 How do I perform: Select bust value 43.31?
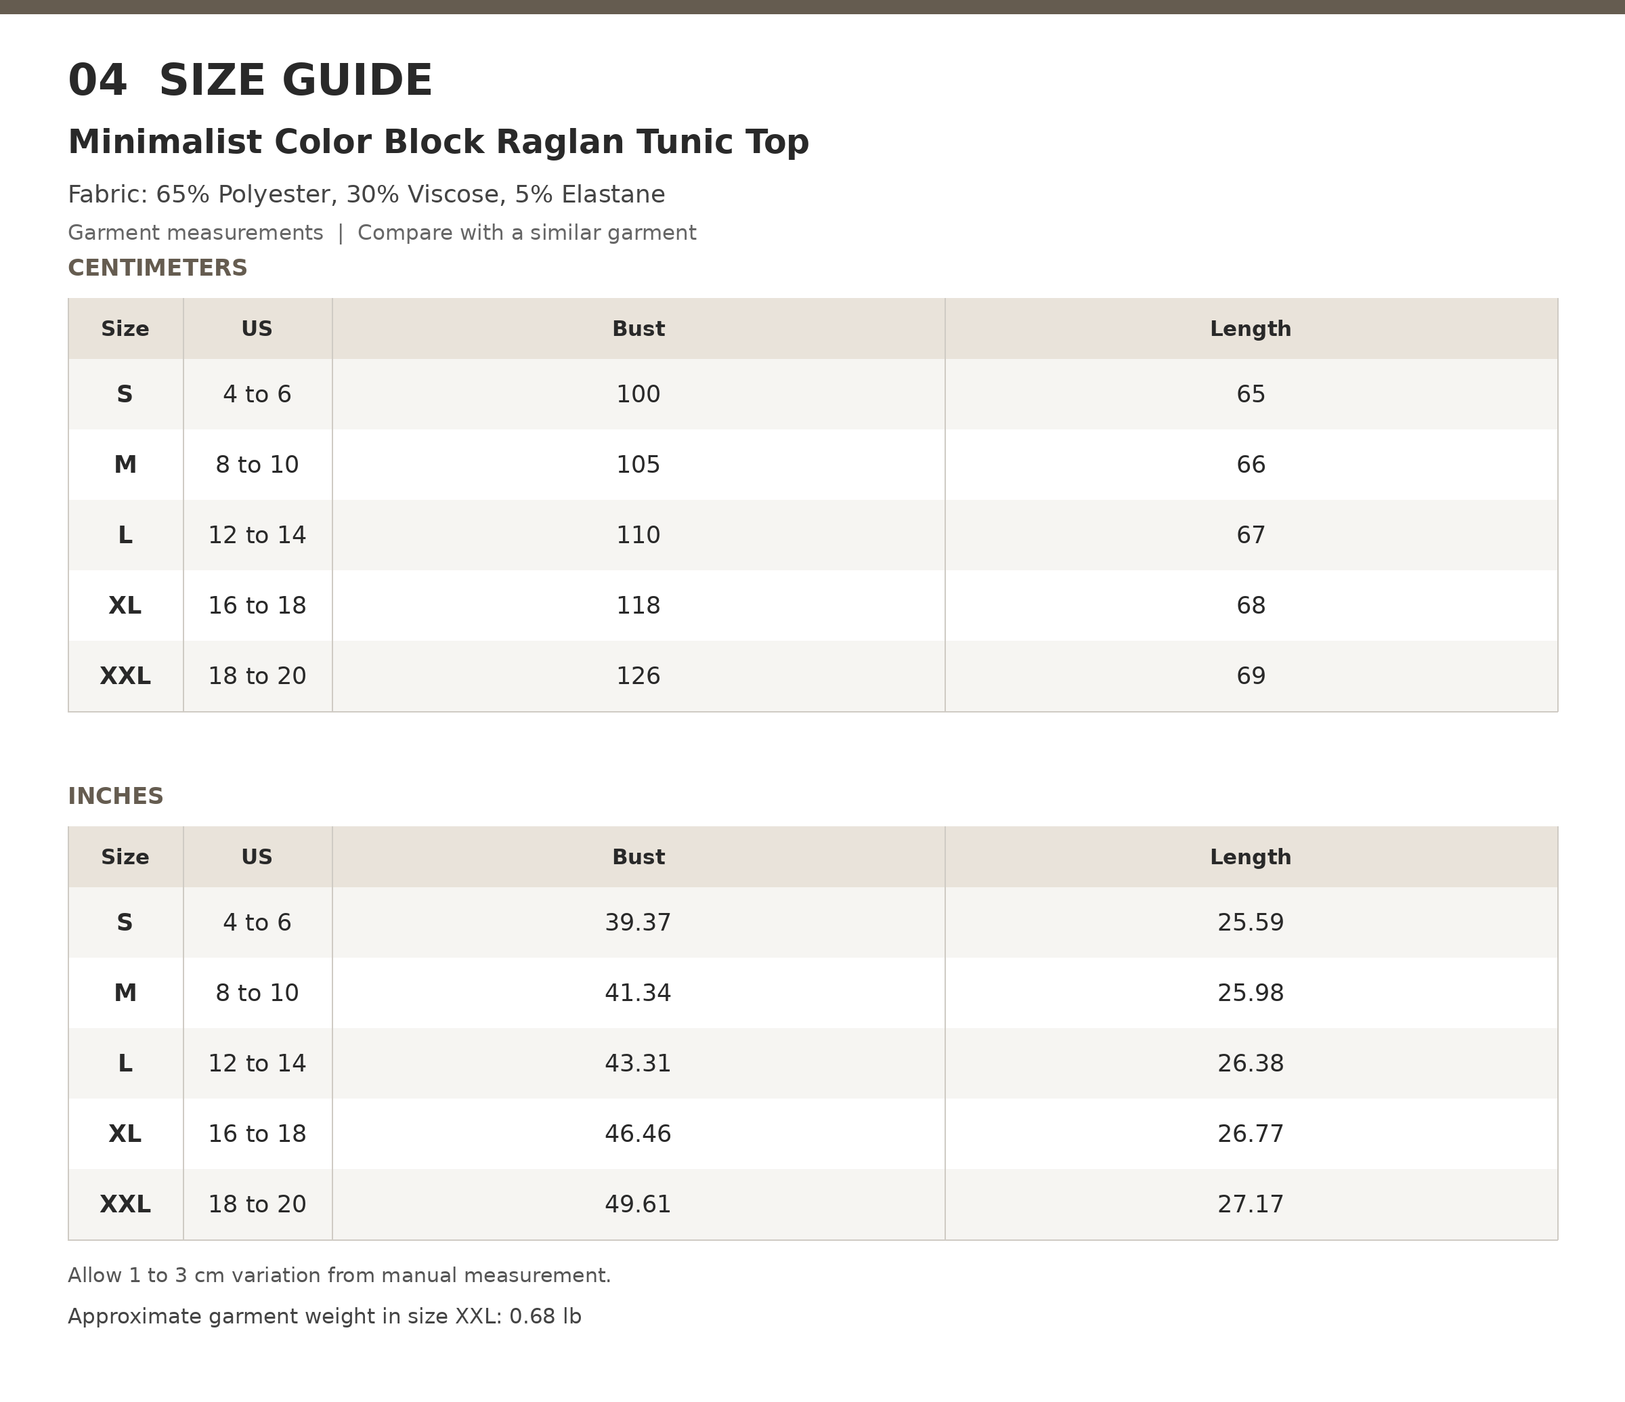[x=638, y=1063]
